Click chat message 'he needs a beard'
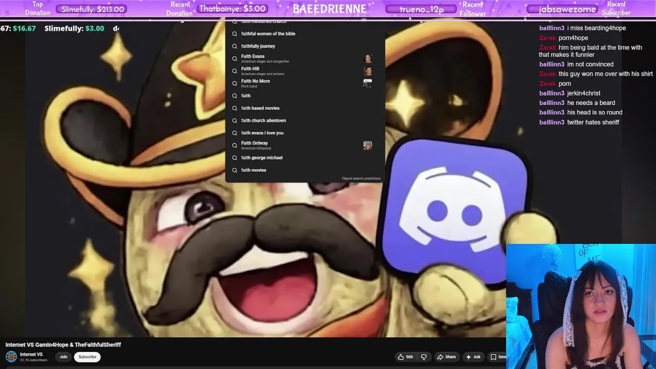The width and height of the screenshot is (656, 369). pos(591,103)
